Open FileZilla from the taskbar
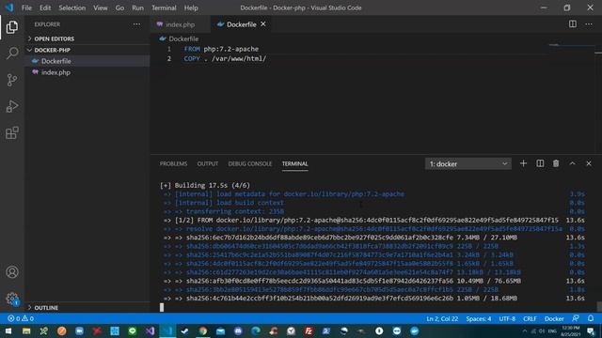Screen dimensions: 602x338 coord(309,330)
